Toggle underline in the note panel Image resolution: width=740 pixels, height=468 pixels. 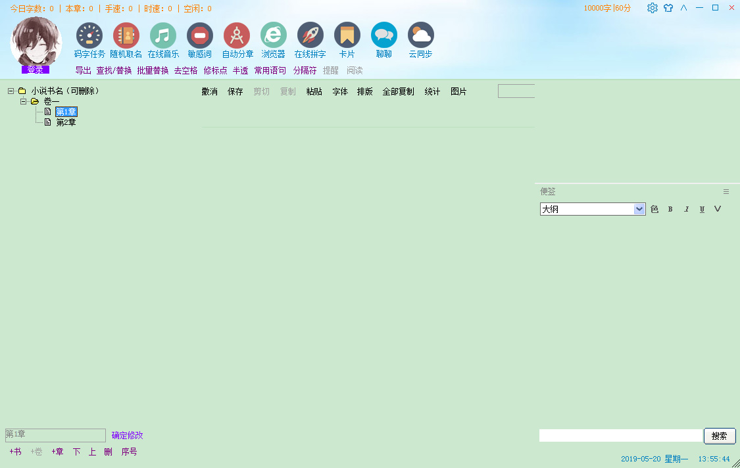703,209
